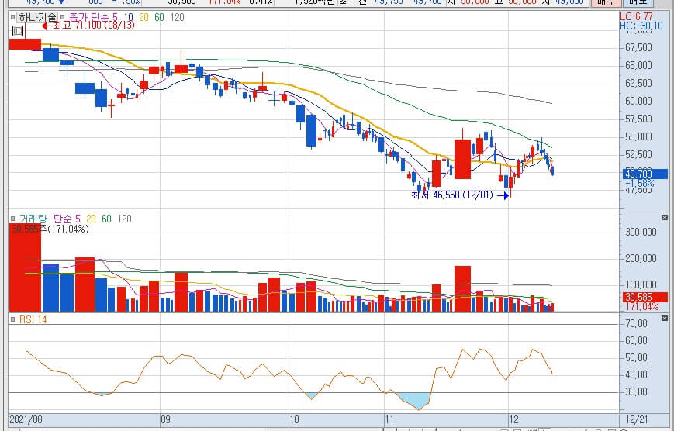The height and width of the screenshot is (431, 674).
Task: Click the 최고 71,100 (08/13) high marker
Action: click(88, 26)
